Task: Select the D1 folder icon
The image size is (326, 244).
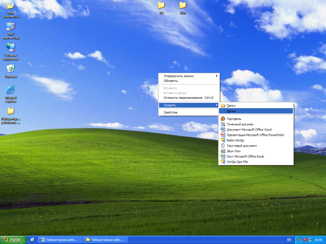Action: tap(161, 8)
